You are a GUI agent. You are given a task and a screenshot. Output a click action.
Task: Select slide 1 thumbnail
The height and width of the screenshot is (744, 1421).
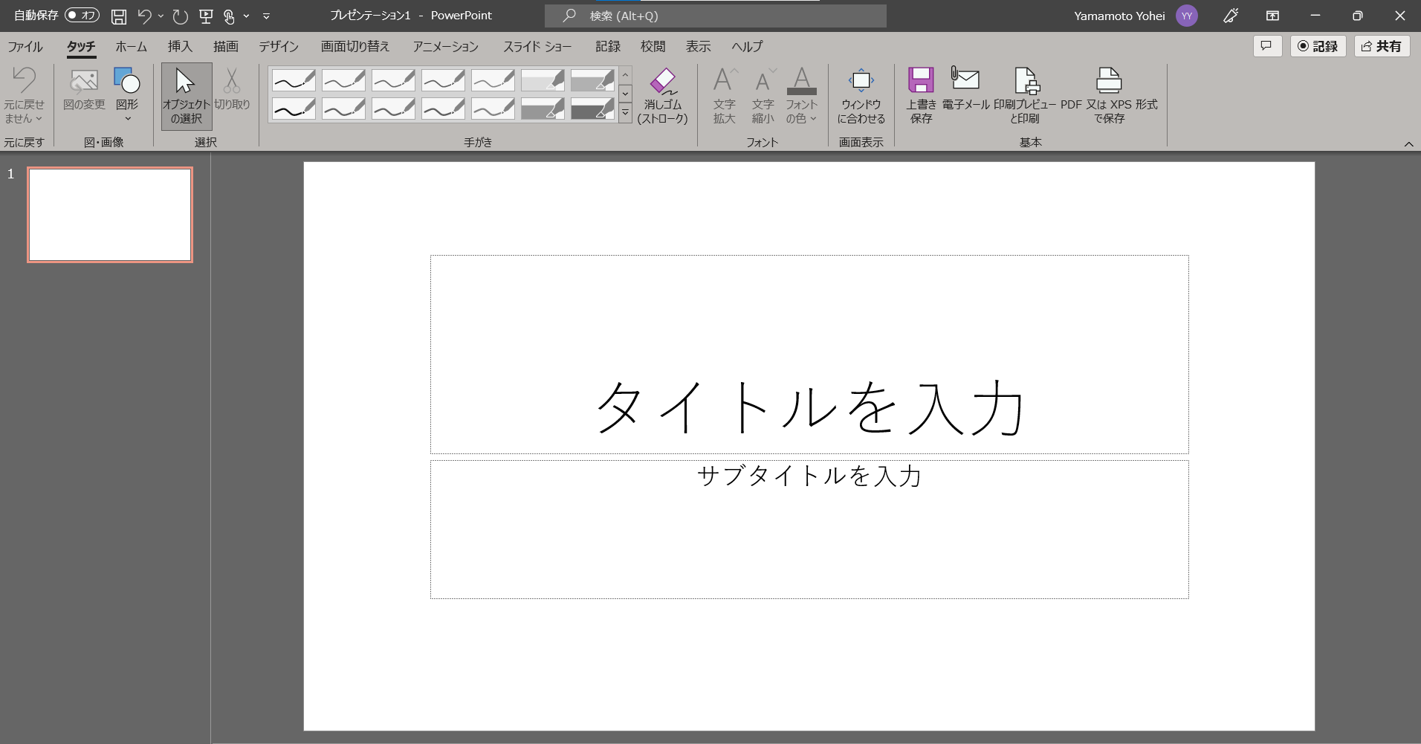pos(110,215)
